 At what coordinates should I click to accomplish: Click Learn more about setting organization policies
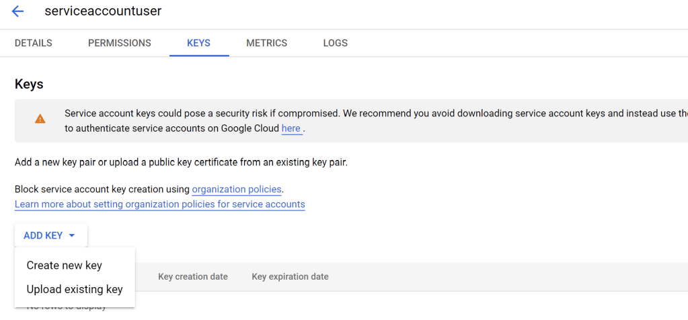[159, 204]
